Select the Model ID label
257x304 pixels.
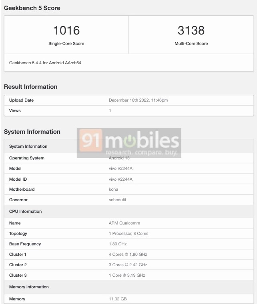(x=18, y=180)
